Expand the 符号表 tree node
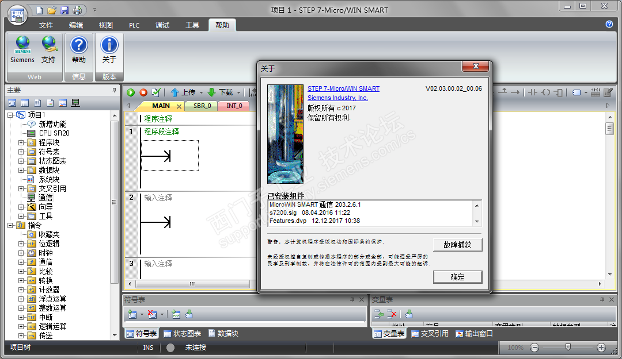Screen dimensions: 622x359 pyautogui.click(x=21, y=152)
